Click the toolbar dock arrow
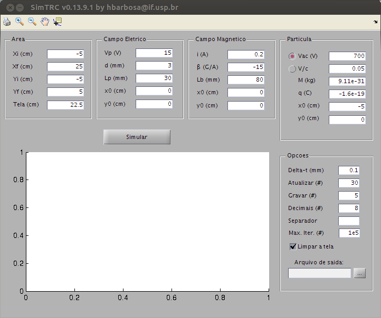 tap(375, 22)
